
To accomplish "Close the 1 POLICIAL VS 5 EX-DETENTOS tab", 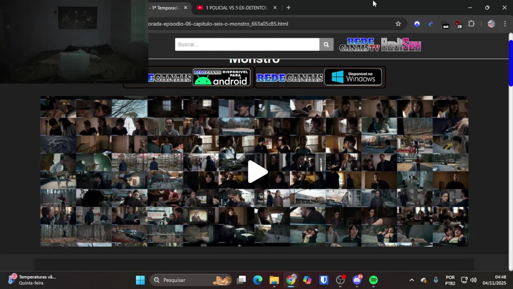I will click(x=275, y=8).
